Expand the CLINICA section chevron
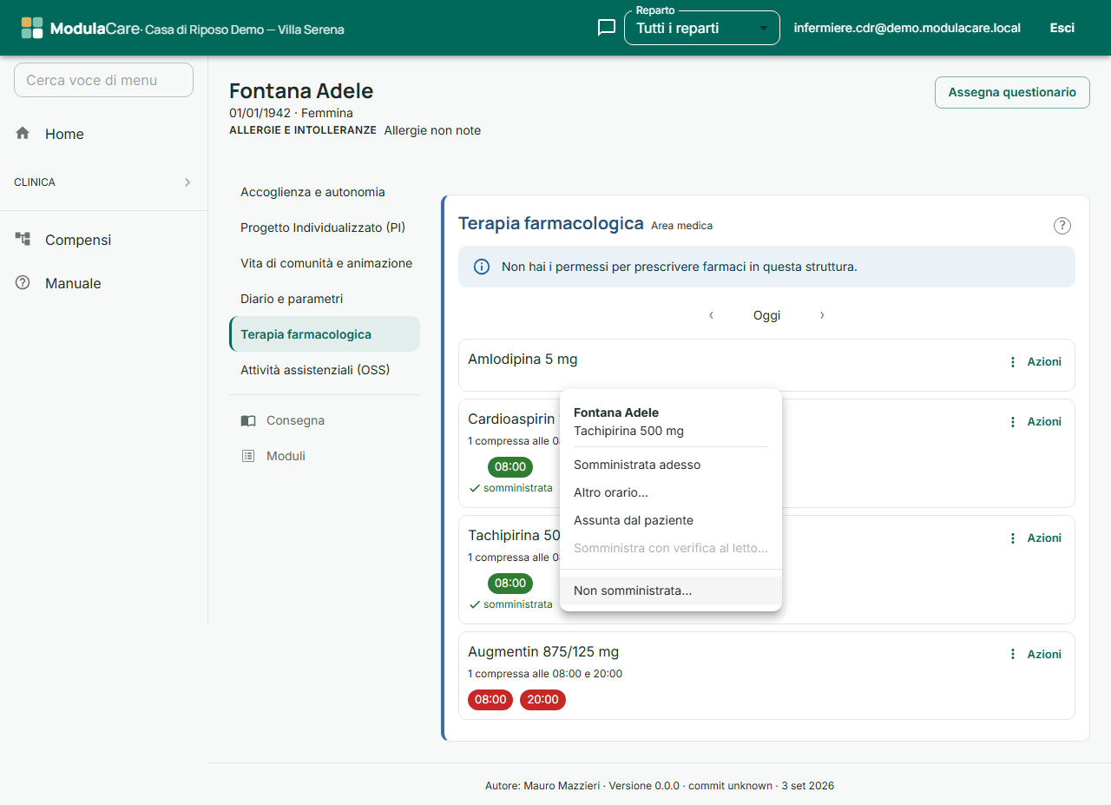 pos(187,182)
